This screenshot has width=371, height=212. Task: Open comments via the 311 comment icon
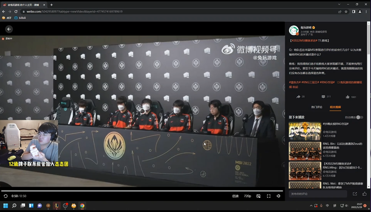[323, 97]
